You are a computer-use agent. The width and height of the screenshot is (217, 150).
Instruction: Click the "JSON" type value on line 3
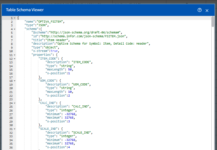[x=42, y=25]
